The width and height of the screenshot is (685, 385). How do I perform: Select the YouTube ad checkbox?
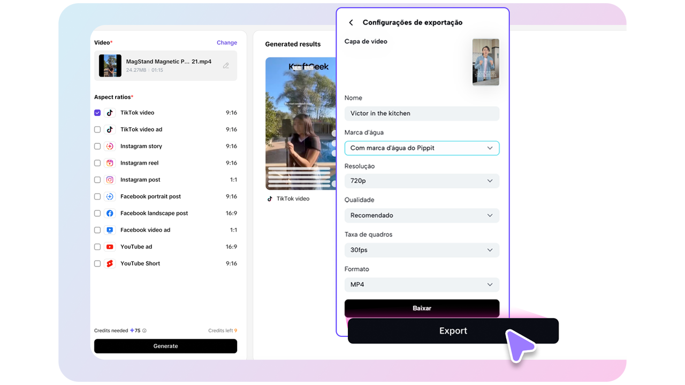97,247
